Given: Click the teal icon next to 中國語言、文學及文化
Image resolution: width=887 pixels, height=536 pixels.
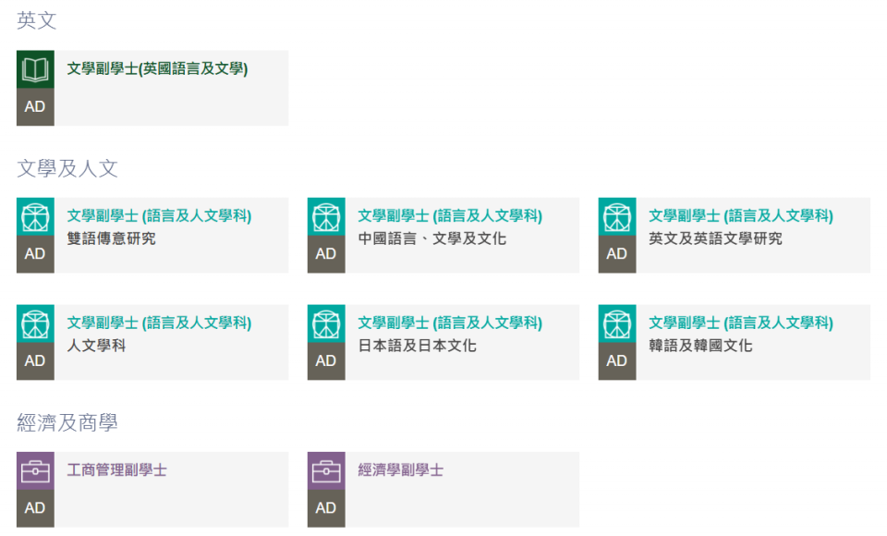Looking at the screenshot, I should click(326, 216).
